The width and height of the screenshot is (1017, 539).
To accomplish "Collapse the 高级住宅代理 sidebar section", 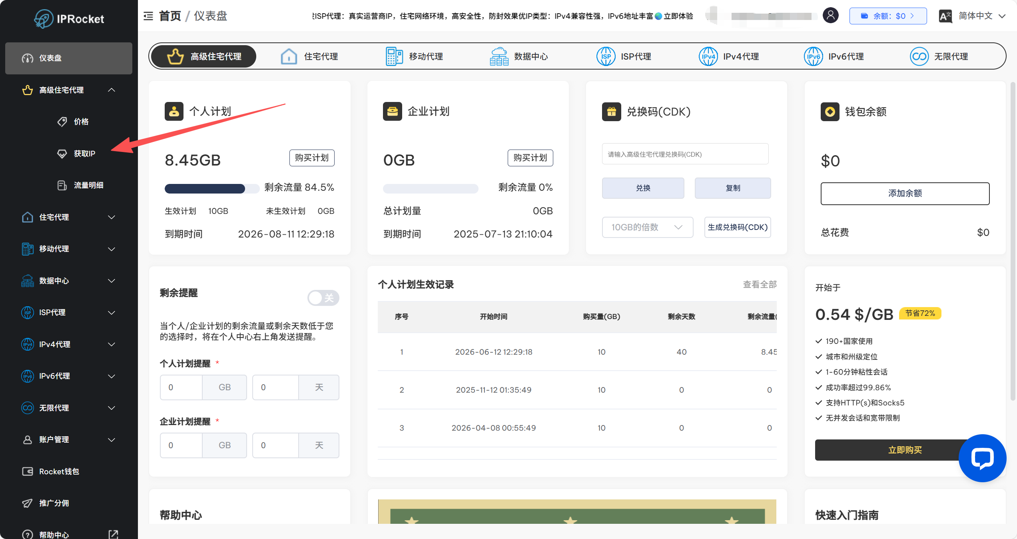I will 112,90.
